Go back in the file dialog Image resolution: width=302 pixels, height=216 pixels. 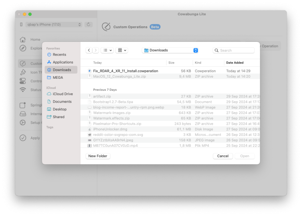pos(89,50)
